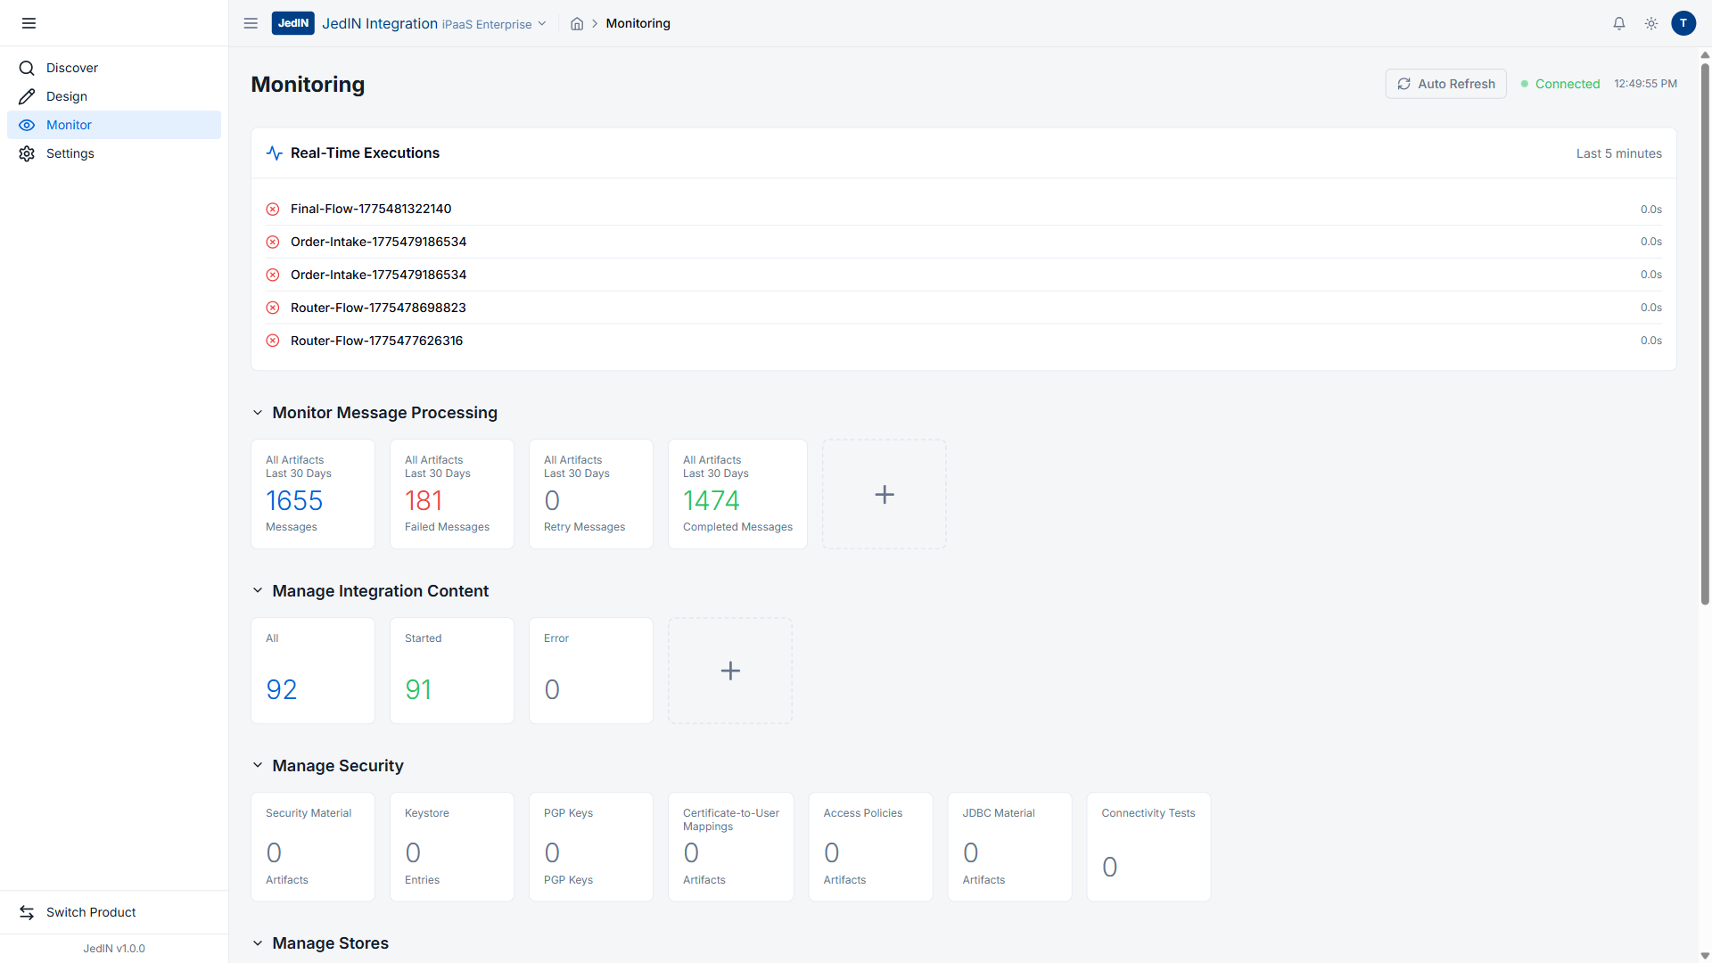Collapse the Monitor Message Processing section

point(258,413)
